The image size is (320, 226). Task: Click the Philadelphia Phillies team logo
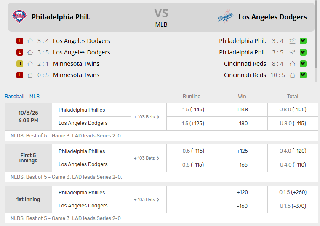pyautogui.click(x=19, y=17)
